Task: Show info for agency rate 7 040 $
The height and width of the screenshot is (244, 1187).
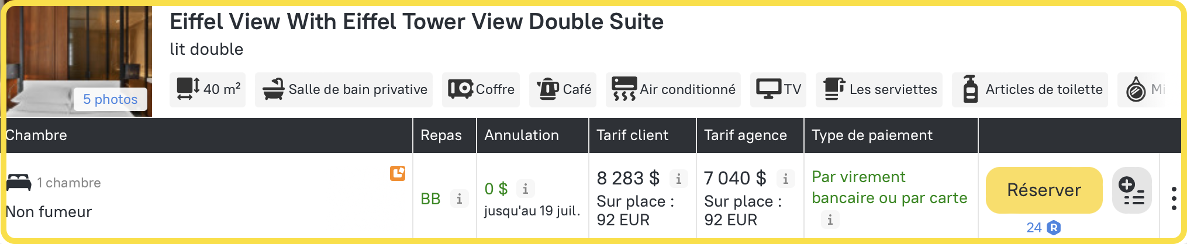Action: [785, 179]
